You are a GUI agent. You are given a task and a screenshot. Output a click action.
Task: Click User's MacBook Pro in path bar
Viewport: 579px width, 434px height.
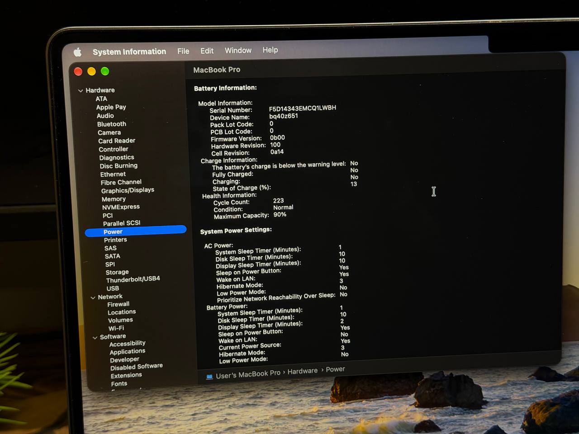[x=248, y=374]
